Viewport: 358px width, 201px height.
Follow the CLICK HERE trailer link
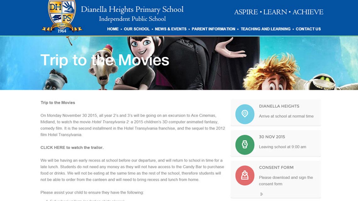click(x=72, y=148)
